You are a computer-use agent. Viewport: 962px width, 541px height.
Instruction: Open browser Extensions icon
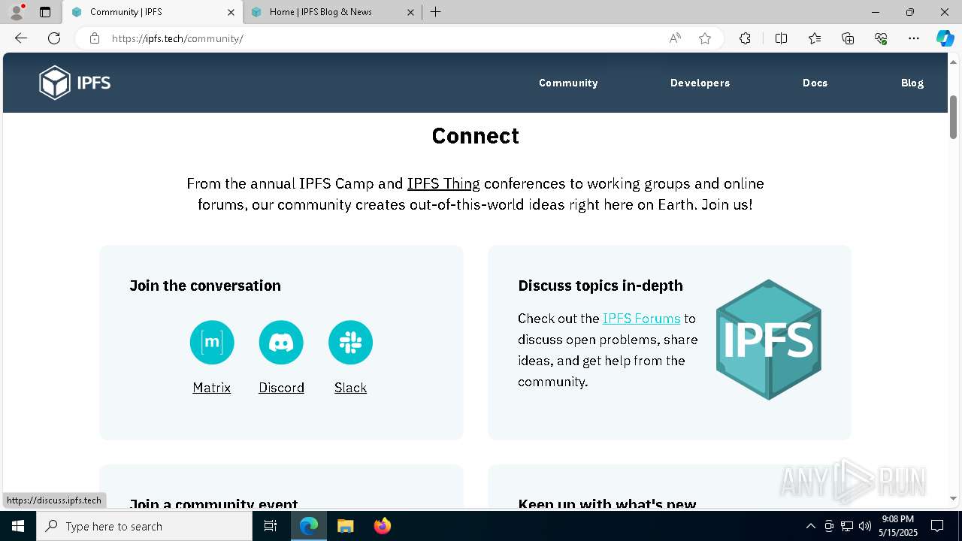(x=745, y=38)
